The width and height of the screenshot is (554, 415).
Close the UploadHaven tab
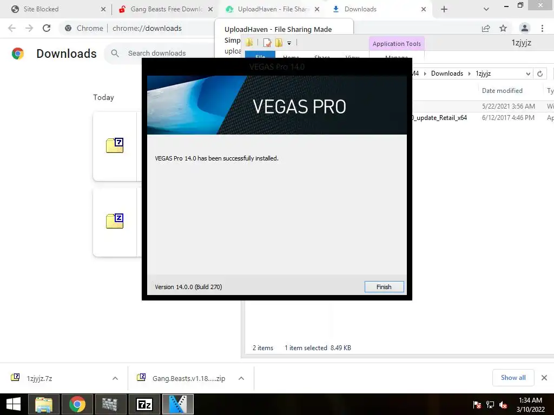click(317, 9)
